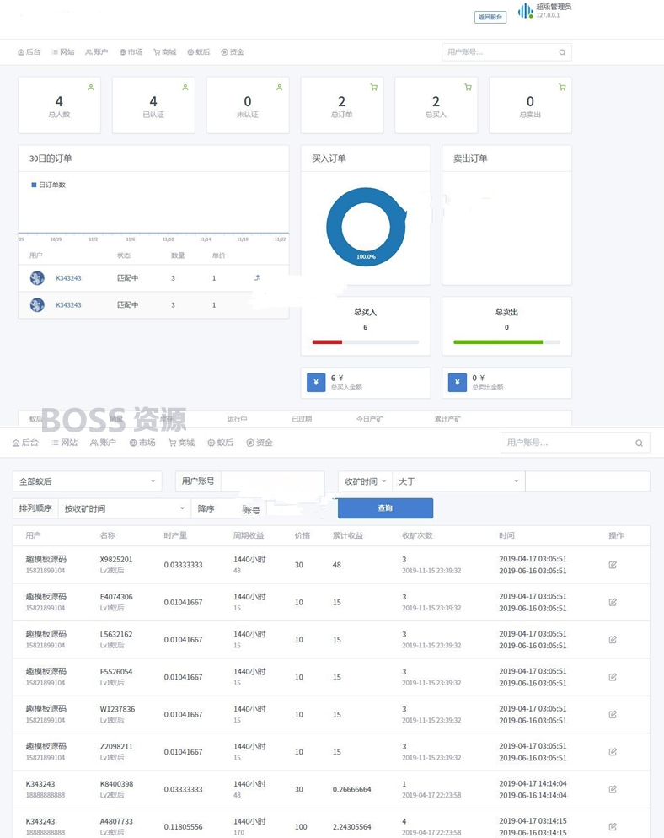The width and height of the screenshot is (664, 838).
Task: Expand the 收矿时间 dropdown
Action: pyautogui.click(x=366, y=481)
